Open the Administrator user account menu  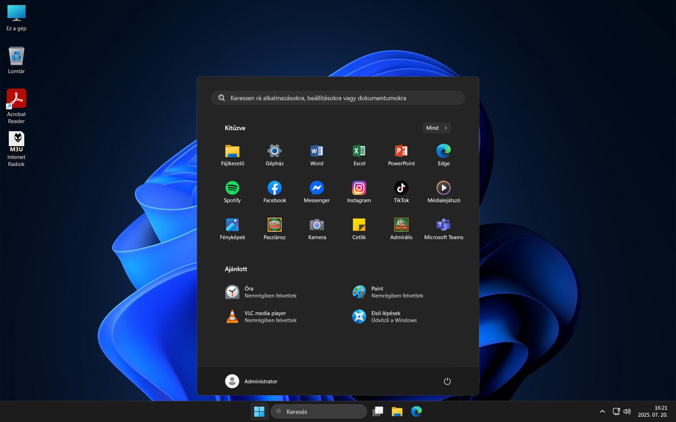251,381
